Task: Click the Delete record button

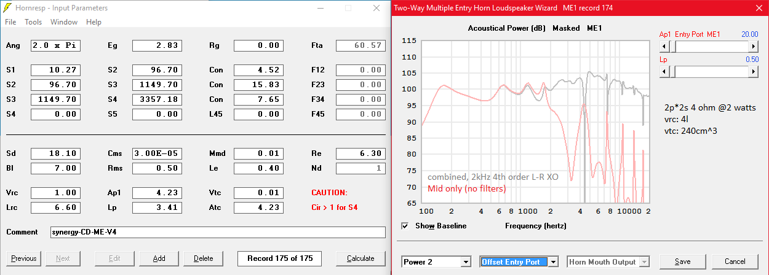Action: [204, 258]
